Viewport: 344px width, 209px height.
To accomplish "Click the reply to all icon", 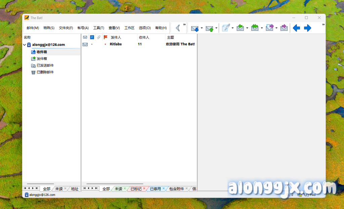I will click(x=255, y=28).
